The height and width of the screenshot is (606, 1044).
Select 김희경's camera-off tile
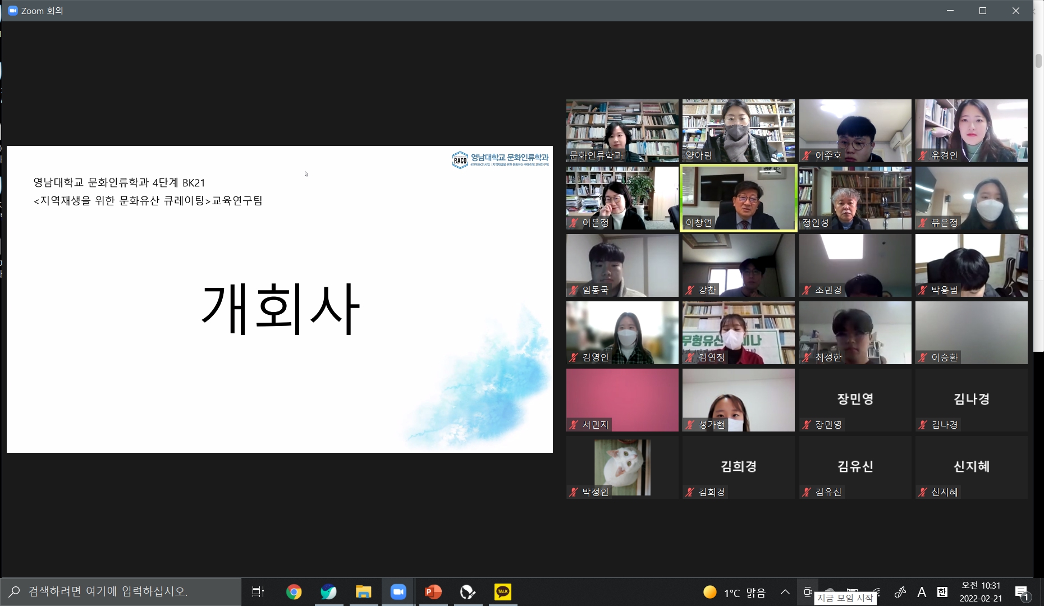[739, 467]
